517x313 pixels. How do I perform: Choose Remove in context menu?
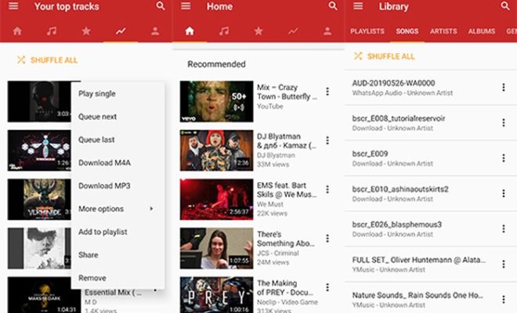click(x=117, y=278)
